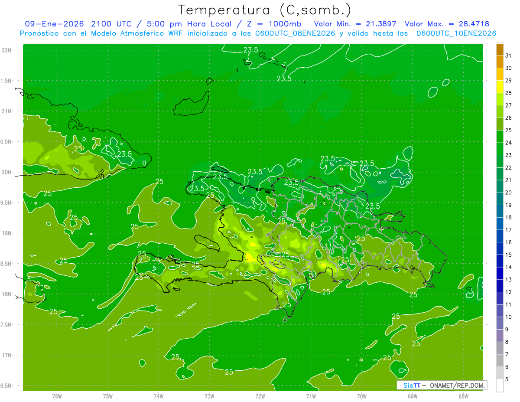
Task: Click the "70W" longitude label
Action: pyautogui.click(x=361, y=396)
